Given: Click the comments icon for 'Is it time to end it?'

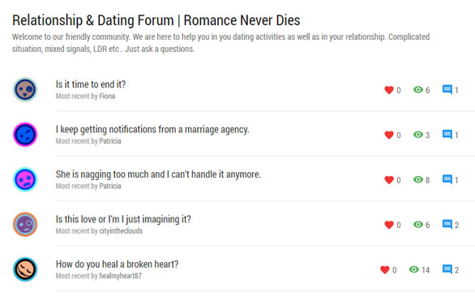Looking at the screenshot, I should [447, 89].
